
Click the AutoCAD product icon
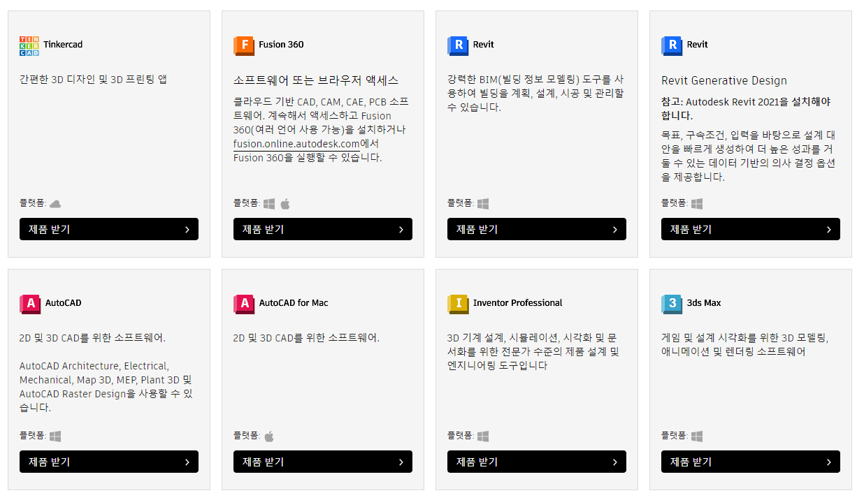[30, 303]
